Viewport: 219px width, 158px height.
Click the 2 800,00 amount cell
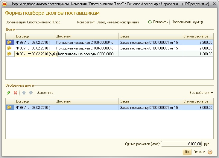coord(198,48)
